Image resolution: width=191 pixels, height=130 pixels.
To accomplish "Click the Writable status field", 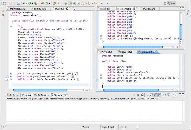I will [86, 127].
